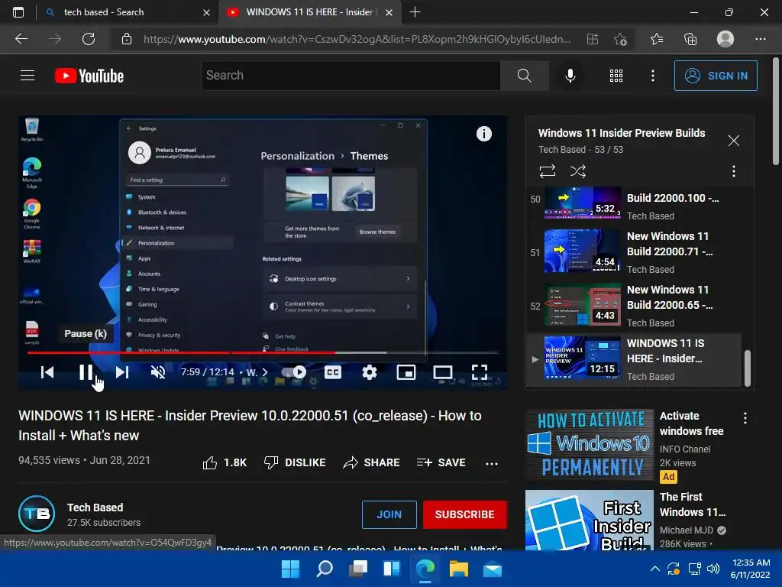Join the Tech Based channel
This screenshot has height=587, width=782.
coord(389,514)
